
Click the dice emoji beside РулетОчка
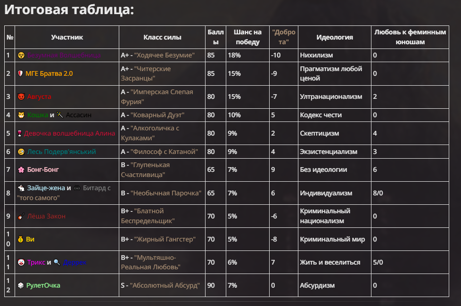[21, 285]
